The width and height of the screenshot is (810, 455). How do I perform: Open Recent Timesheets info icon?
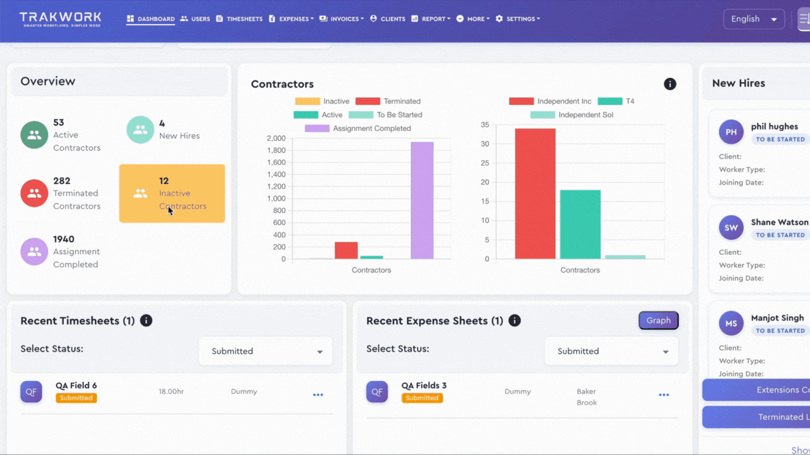[146, 320]
